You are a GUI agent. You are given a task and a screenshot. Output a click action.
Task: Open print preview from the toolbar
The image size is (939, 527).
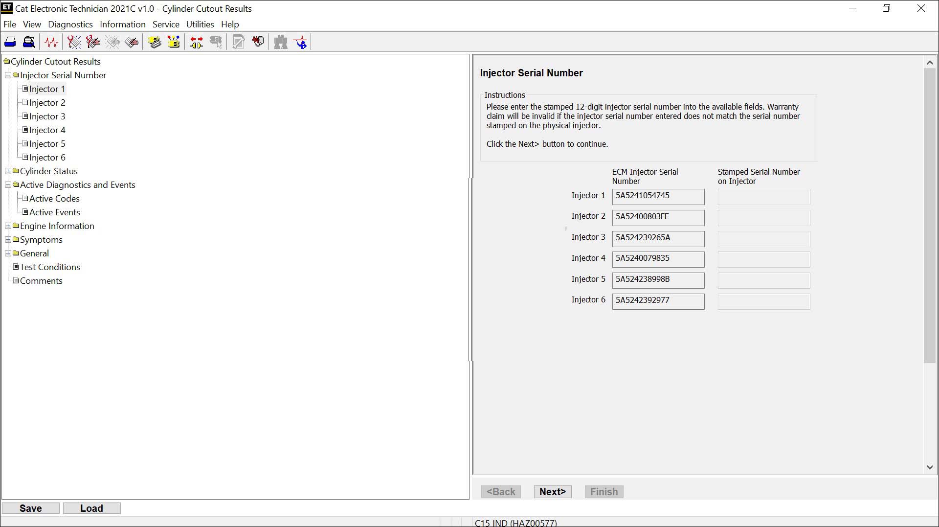[x=29, y=42]
